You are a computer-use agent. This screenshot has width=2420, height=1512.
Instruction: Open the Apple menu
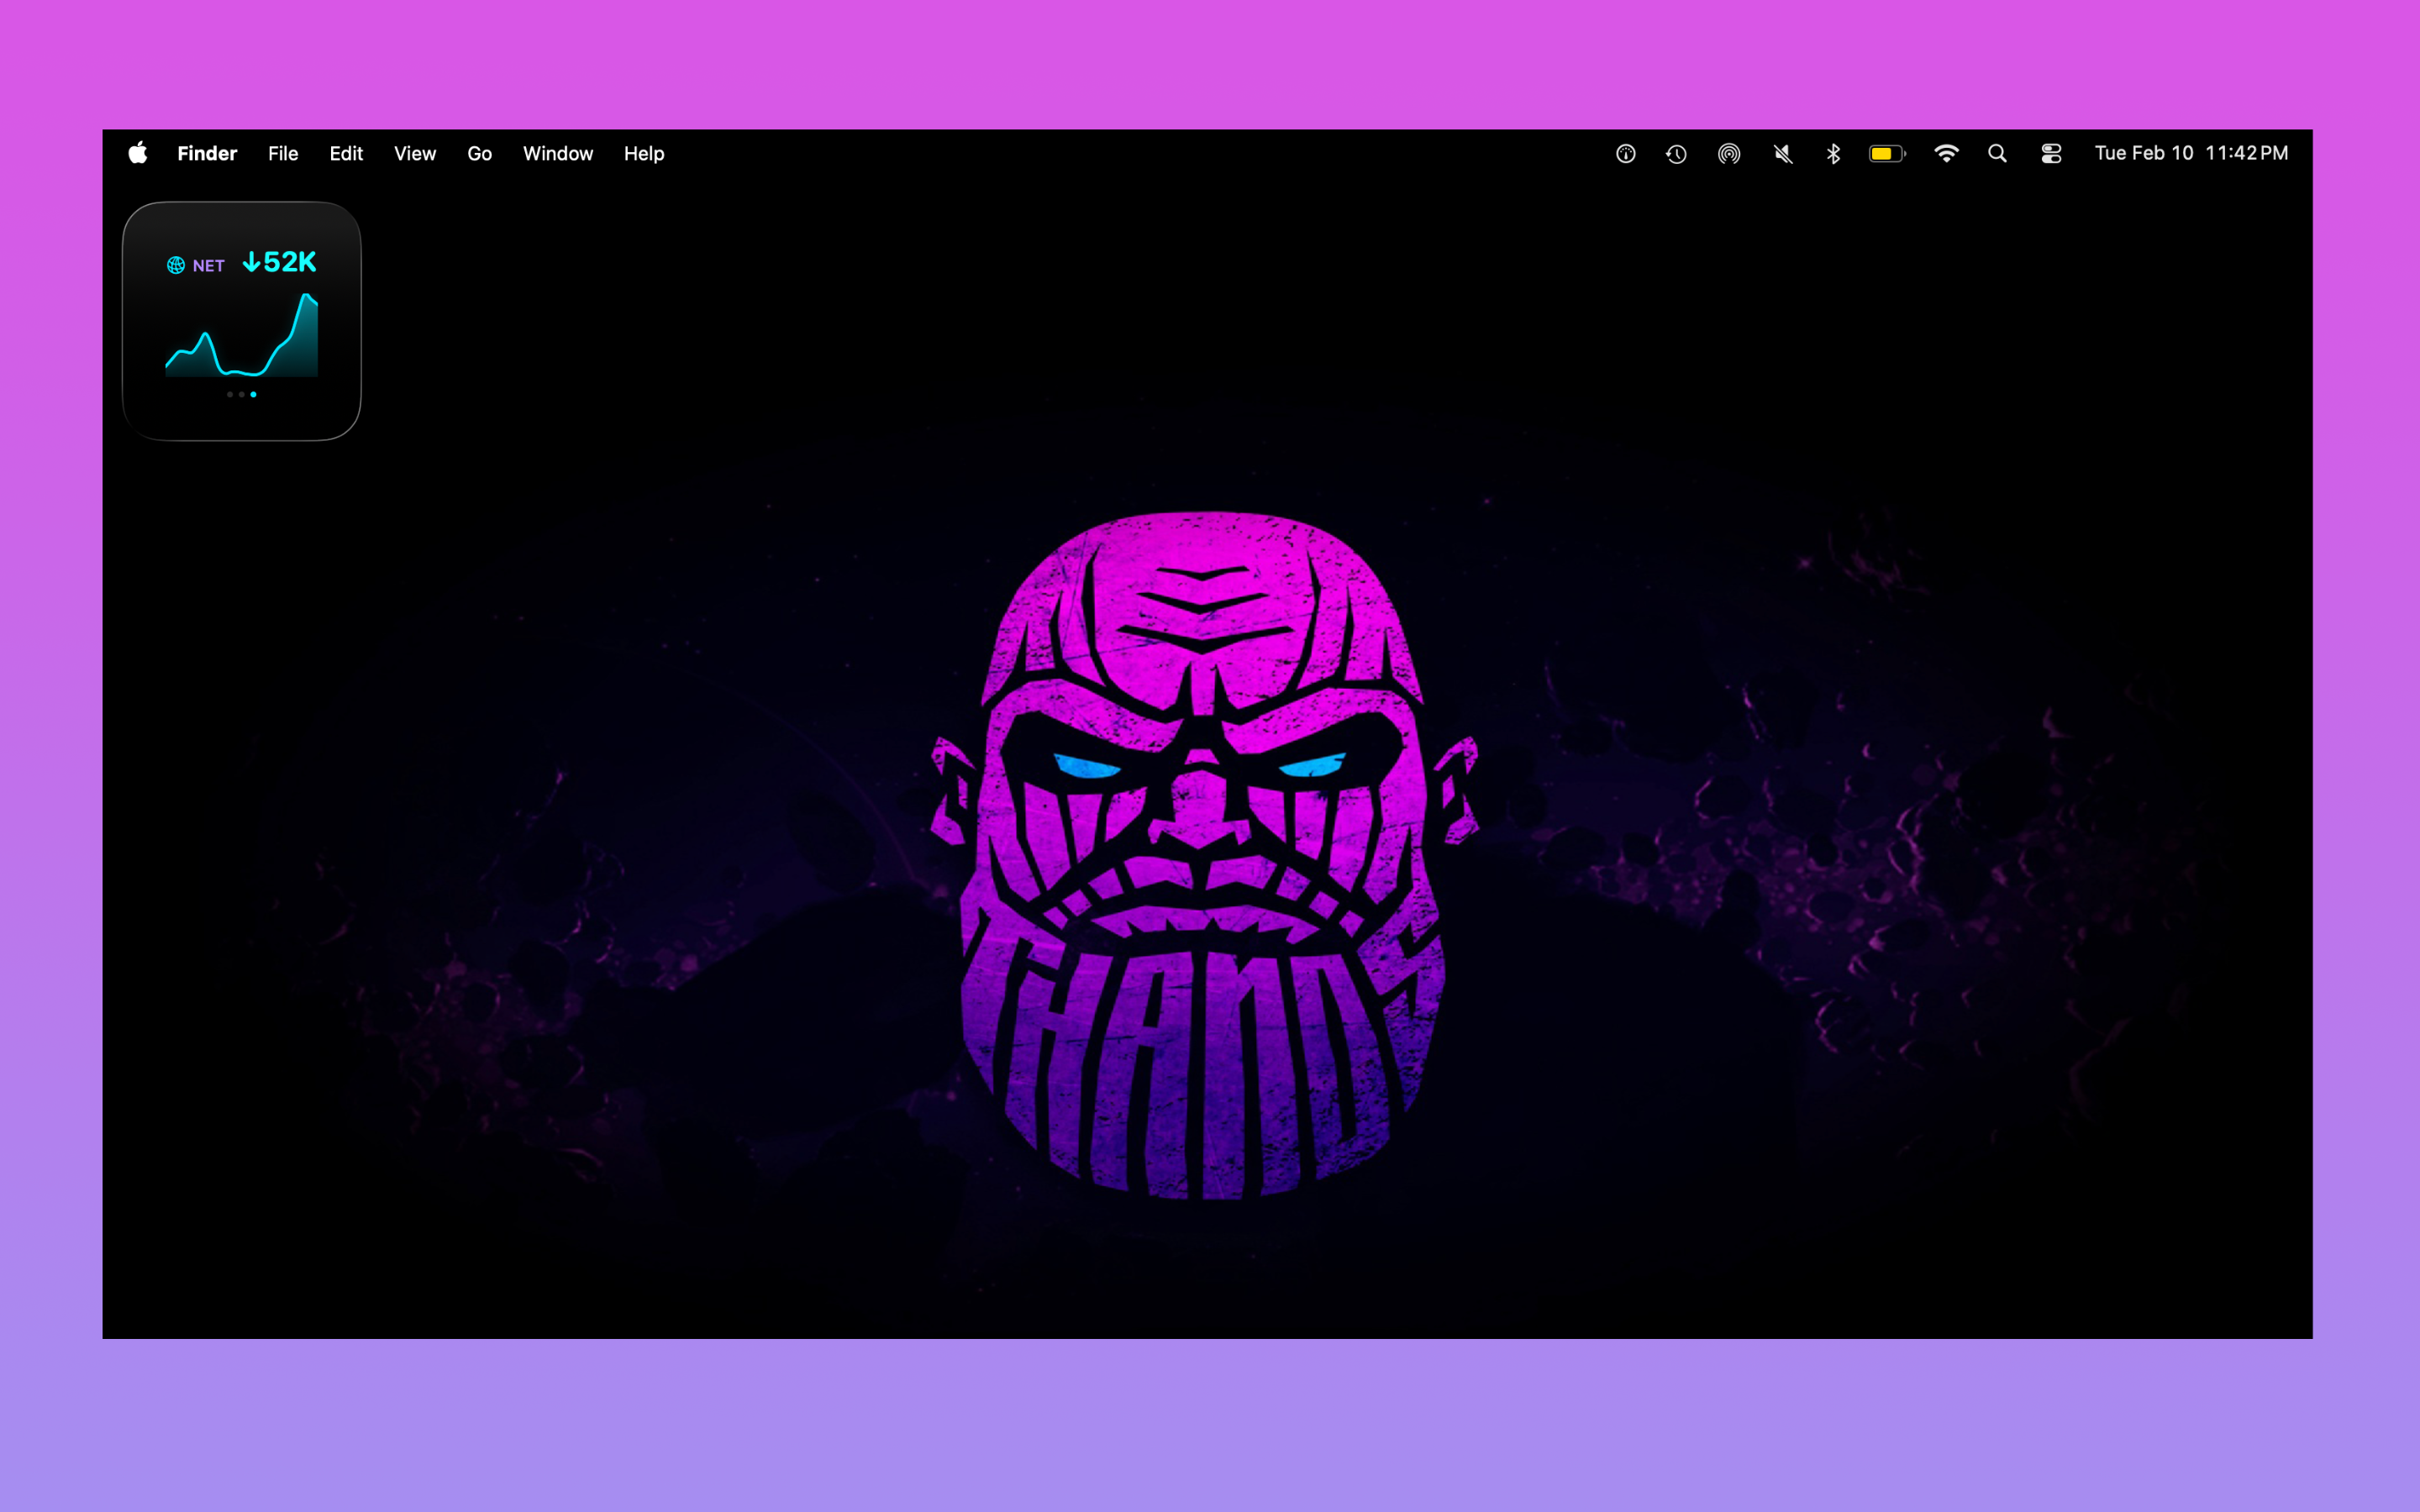click(x=138, y=153)
